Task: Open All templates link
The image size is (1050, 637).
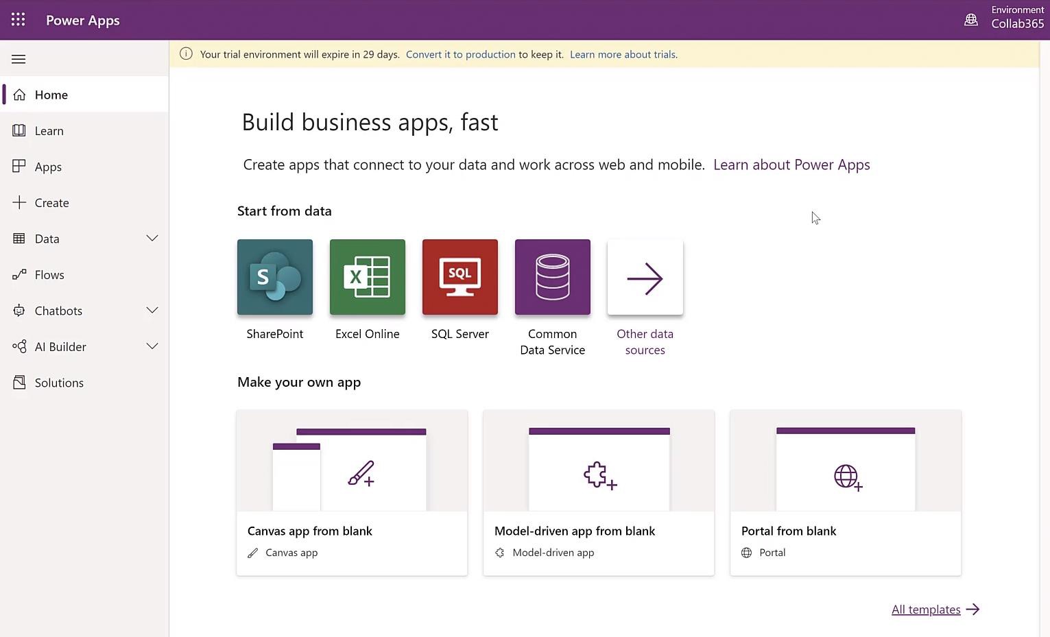Action: pos(926,610)
